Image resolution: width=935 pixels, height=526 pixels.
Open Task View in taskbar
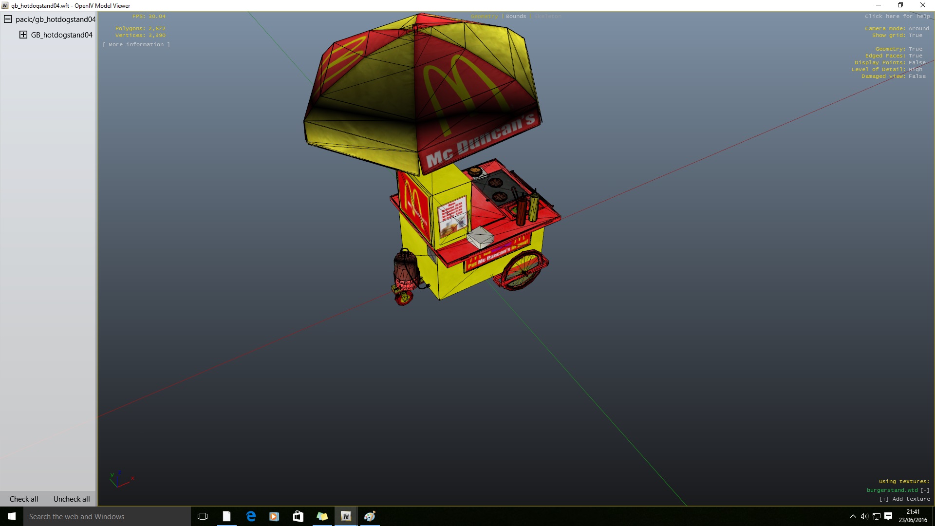203,516
